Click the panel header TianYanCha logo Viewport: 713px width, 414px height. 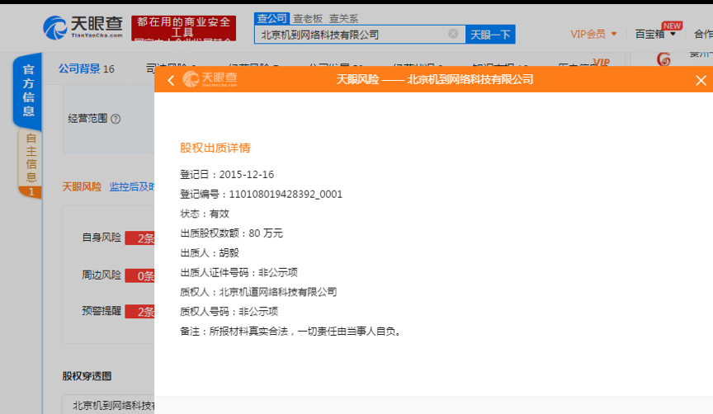click(x=210, y=79)
